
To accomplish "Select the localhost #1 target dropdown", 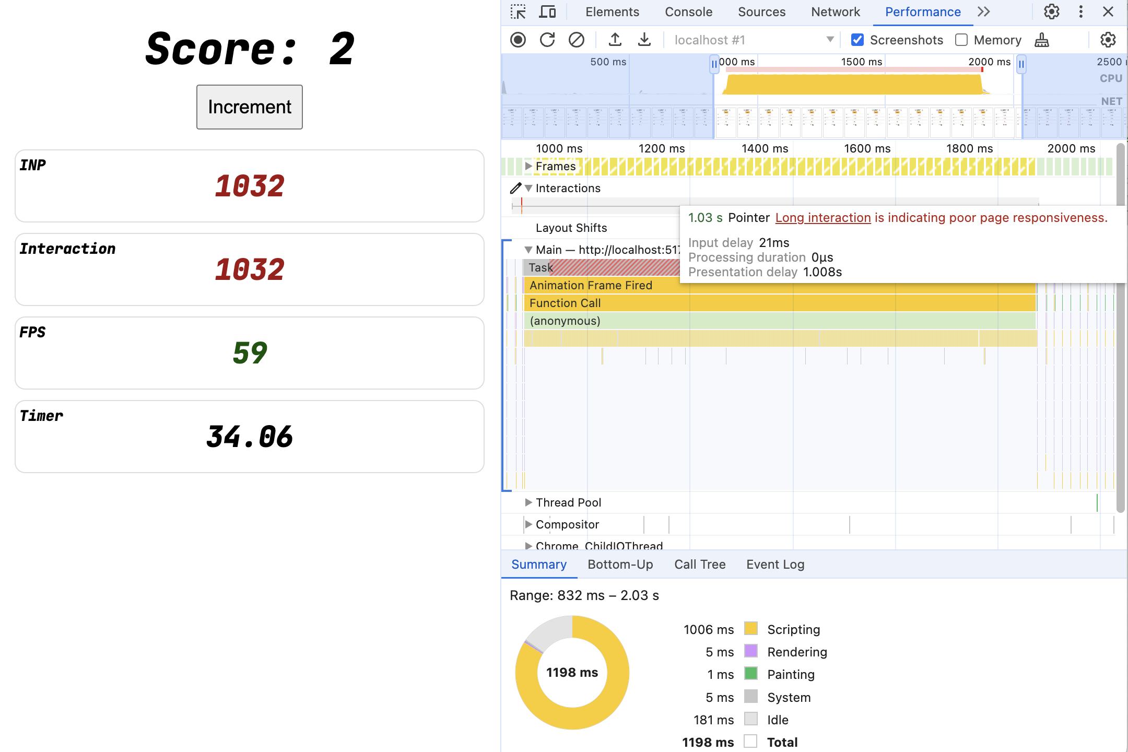I will [750, 39].
